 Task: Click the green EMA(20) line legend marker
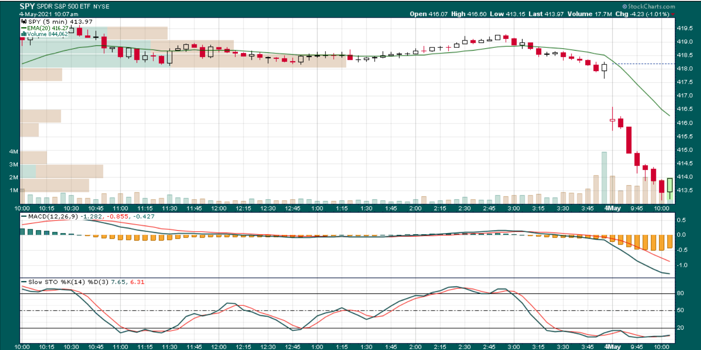tap(23, 28)
